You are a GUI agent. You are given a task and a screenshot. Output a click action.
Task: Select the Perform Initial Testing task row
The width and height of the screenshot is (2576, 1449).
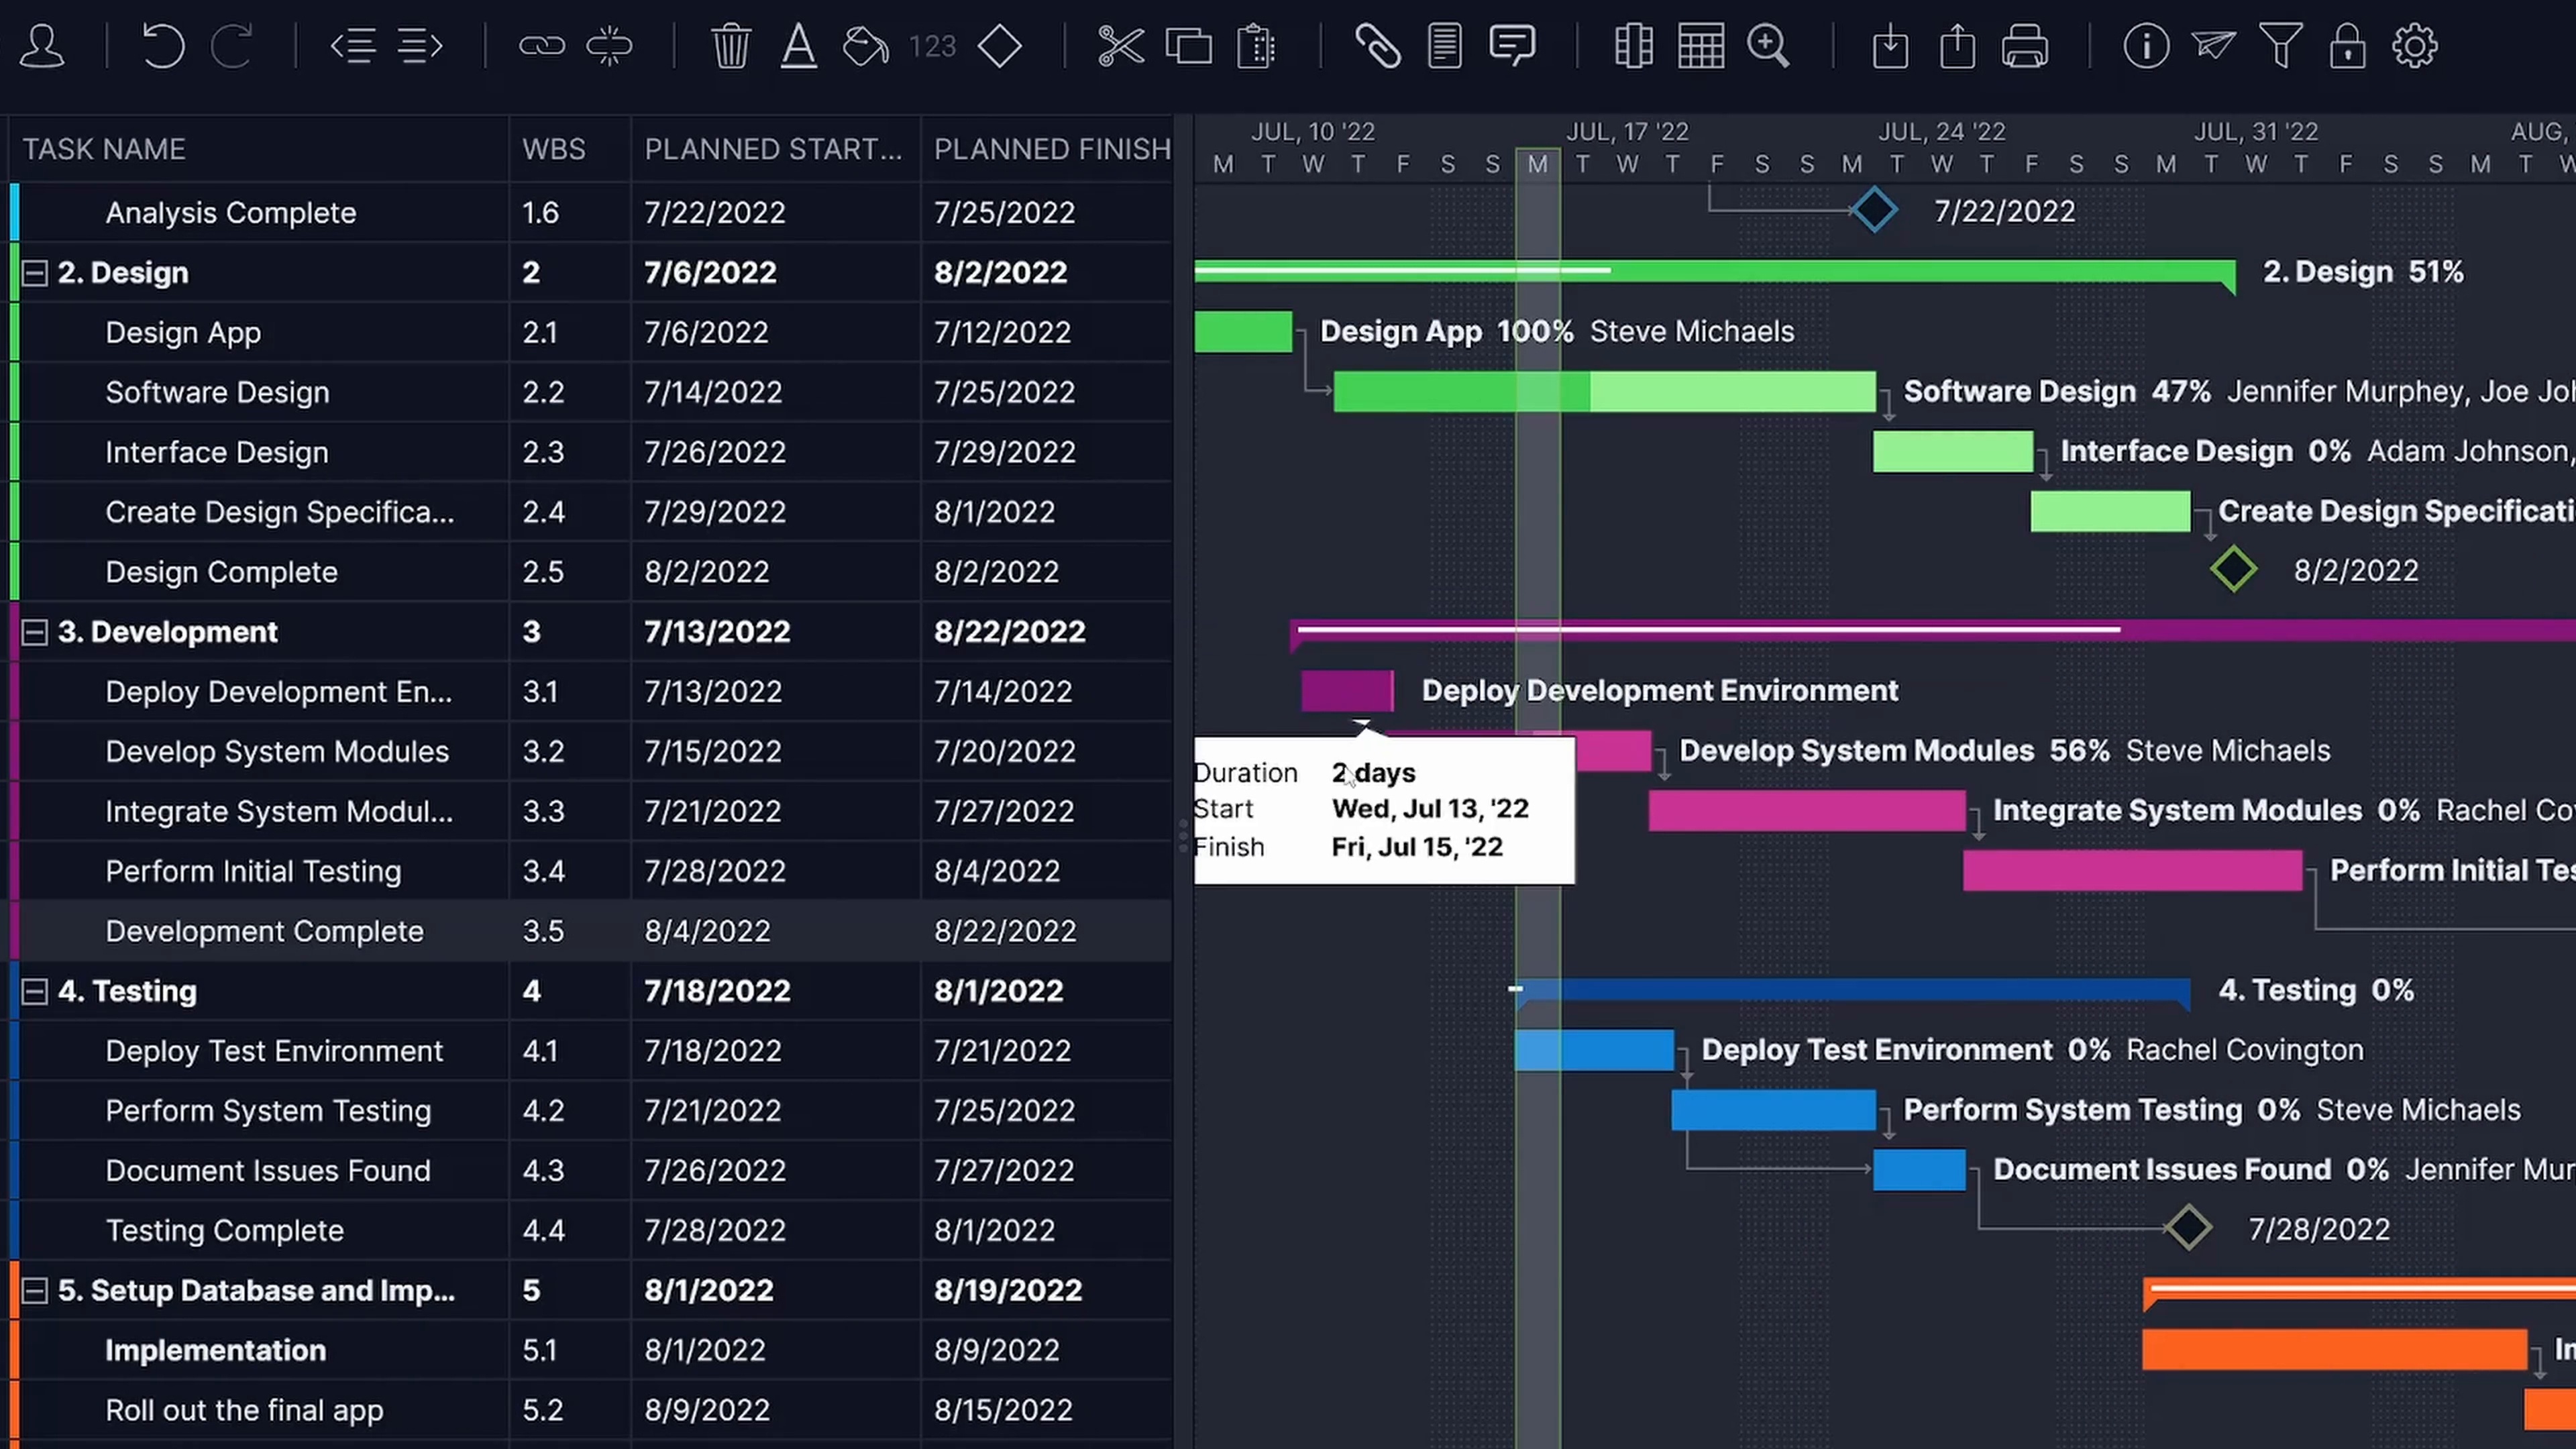tap(253, 871)
